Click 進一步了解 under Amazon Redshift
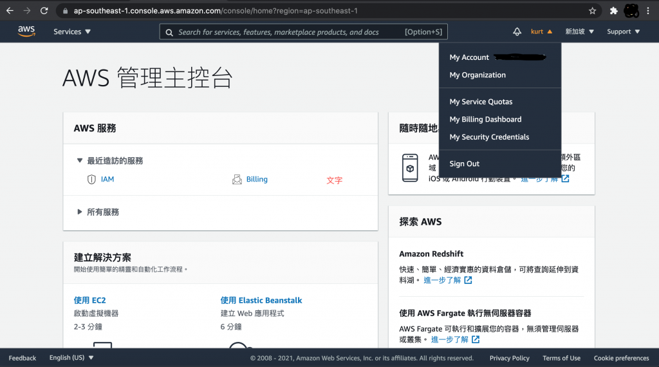This screenshot has width=659, height=367. pos(442,280)
